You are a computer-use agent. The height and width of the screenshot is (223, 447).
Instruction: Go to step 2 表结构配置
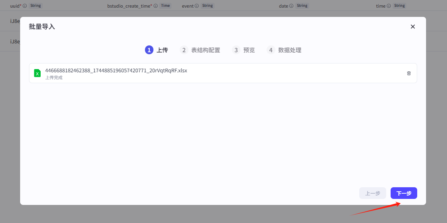point(200,50)
